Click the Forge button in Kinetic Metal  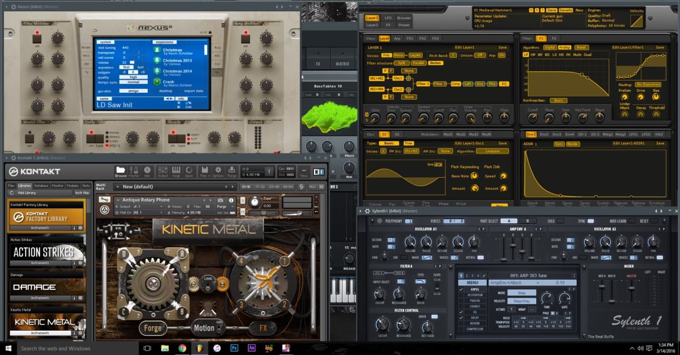click(152, 327)
